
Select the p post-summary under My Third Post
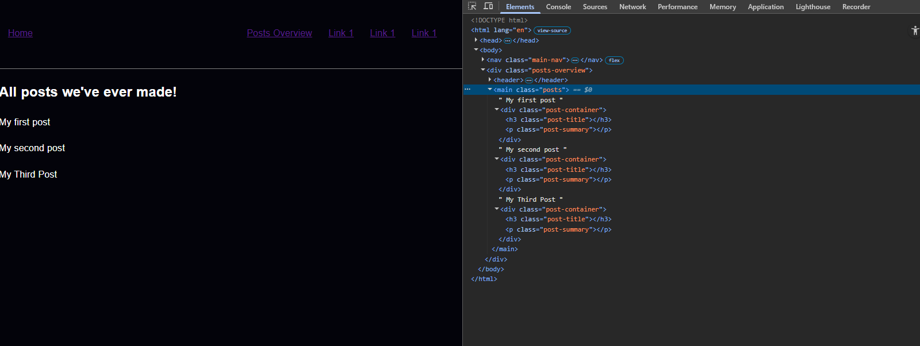558,229
